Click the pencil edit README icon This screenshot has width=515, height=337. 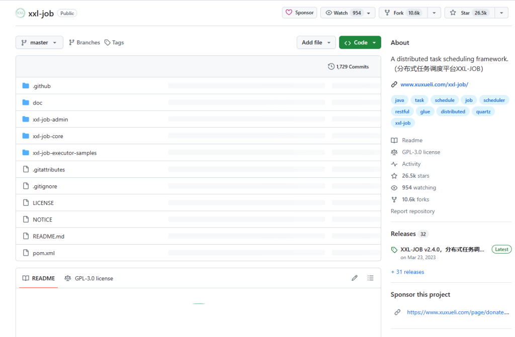click(355, 278)
